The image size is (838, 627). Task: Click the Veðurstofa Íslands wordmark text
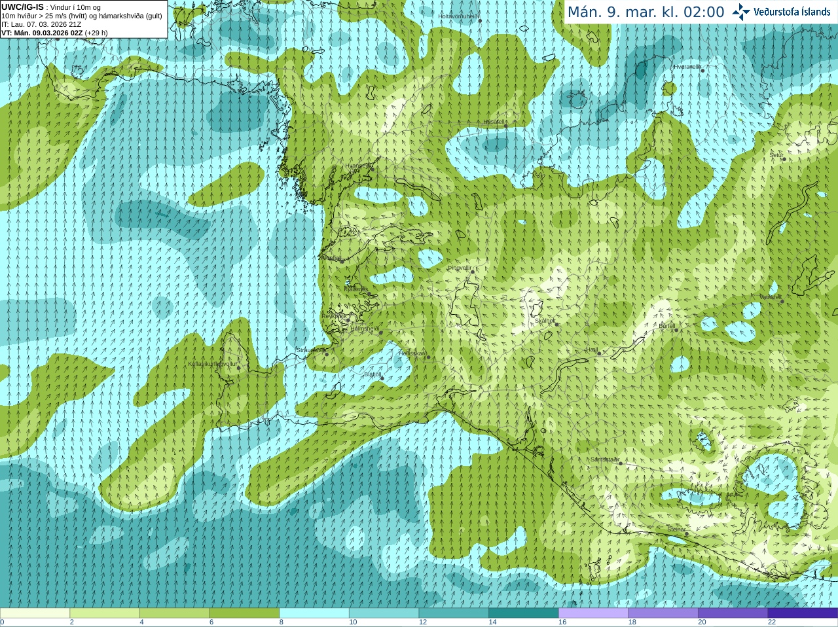click(792, 12)
